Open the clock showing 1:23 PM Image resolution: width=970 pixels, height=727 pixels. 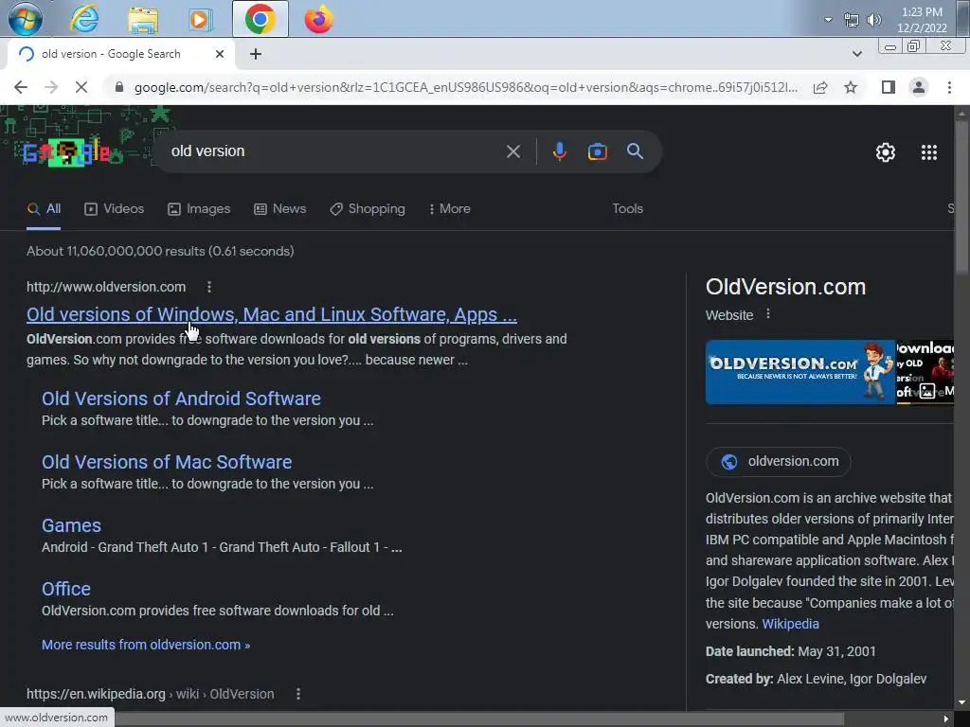pos(922,20)
